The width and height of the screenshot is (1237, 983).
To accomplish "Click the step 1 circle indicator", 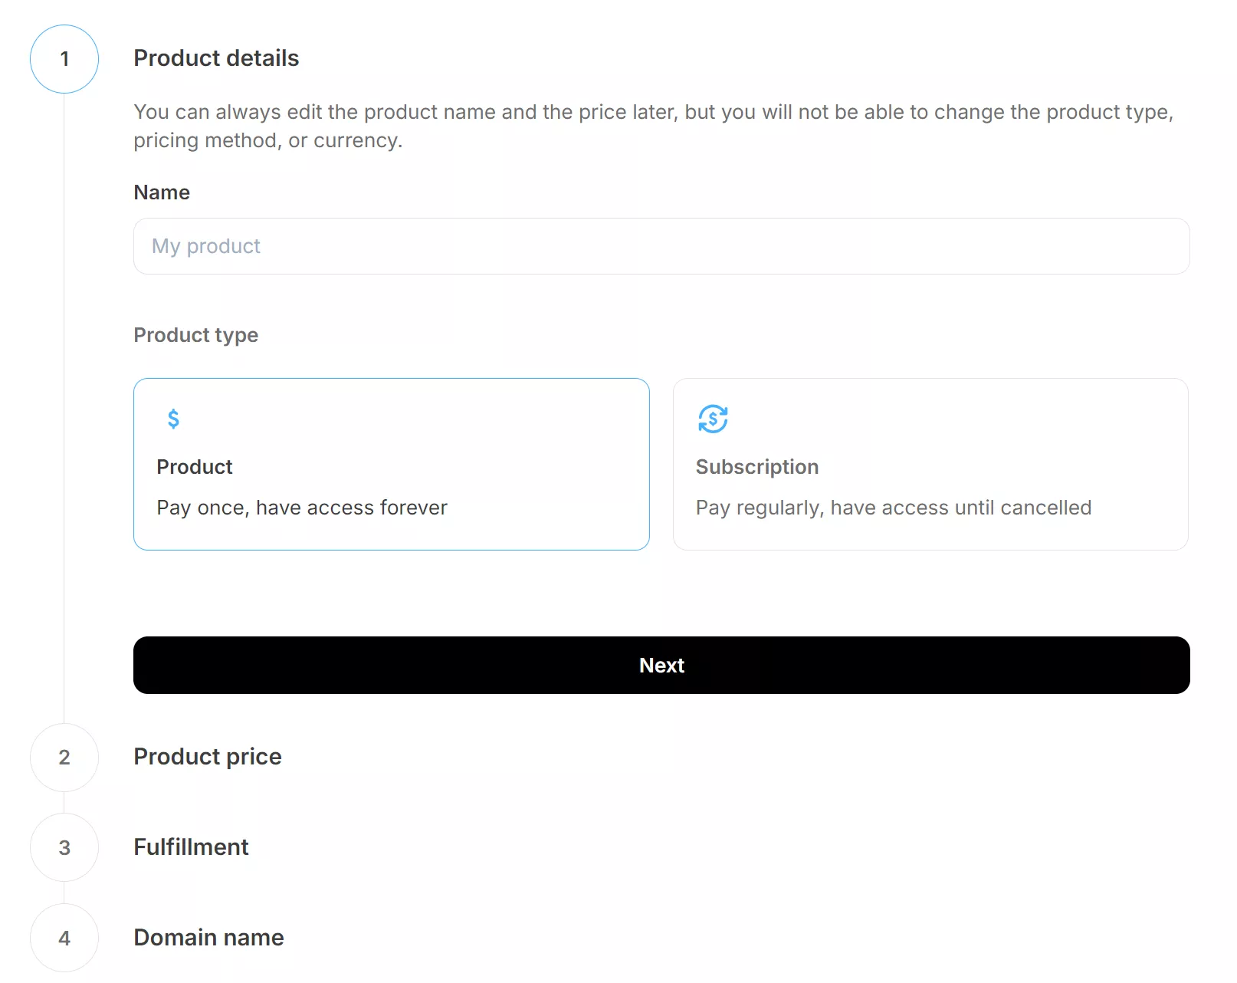I will click(64, 59).
